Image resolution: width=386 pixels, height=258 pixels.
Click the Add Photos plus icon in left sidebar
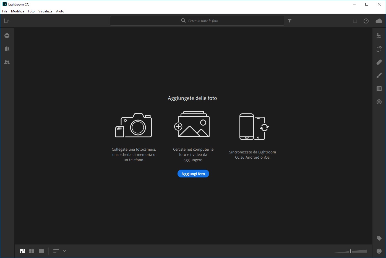click(x=7, y=36)
